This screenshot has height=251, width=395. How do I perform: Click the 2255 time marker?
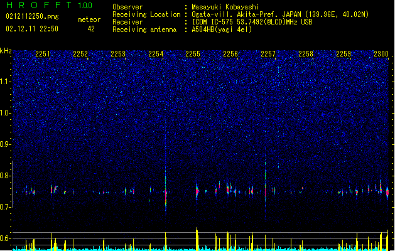[193, 54]
